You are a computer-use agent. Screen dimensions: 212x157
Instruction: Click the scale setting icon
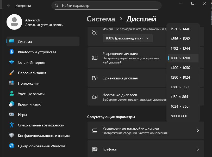point(95,32)
